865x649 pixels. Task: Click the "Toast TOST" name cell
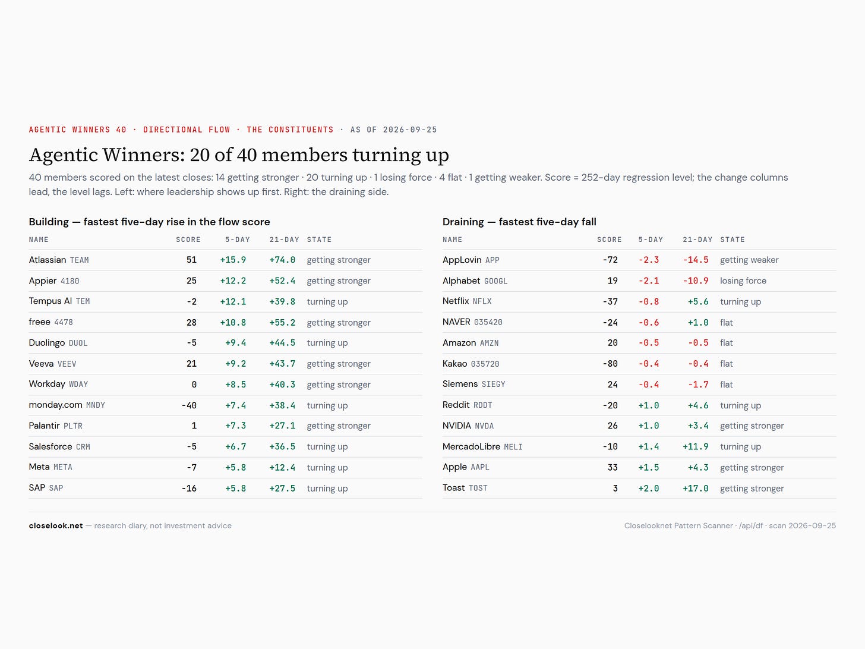(x=465, y=488)
